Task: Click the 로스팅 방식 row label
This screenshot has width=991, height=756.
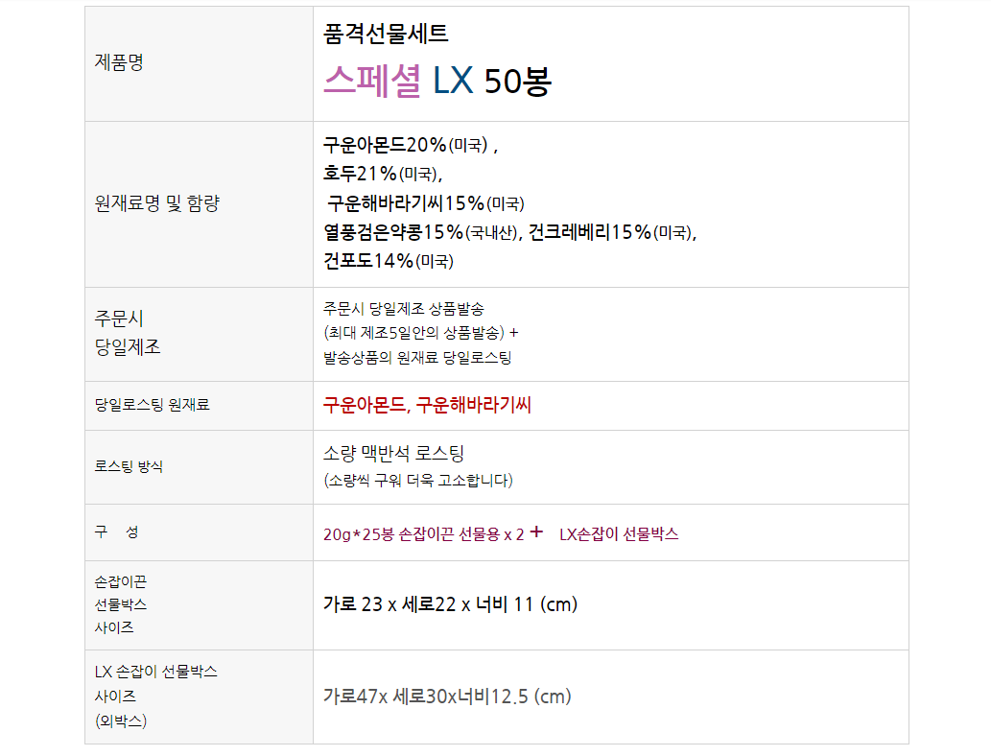Action: [x=129, y=467]
